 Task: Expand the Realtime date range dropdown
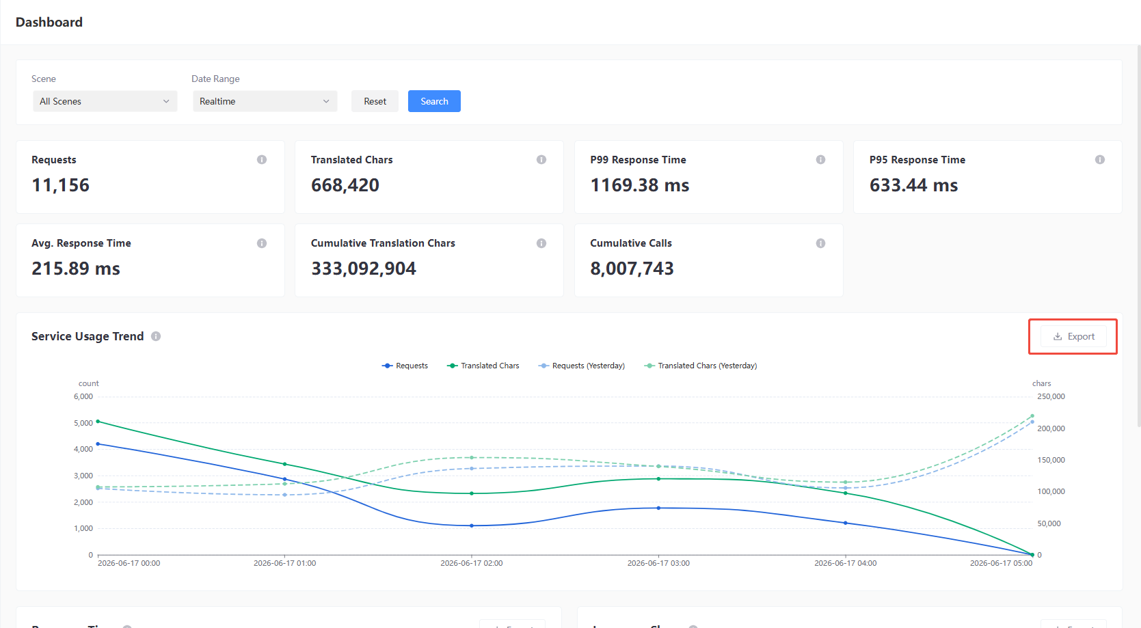(265, 101)
